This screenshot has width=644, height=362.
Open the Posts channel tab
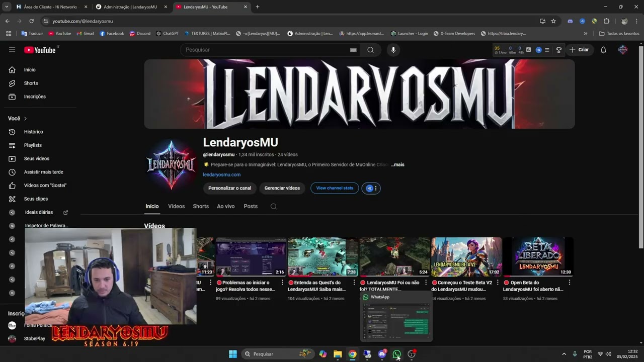click(251, 206)
